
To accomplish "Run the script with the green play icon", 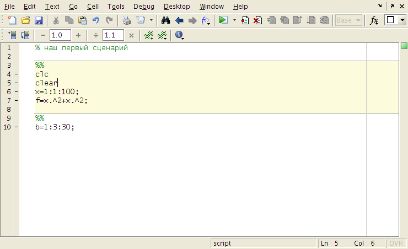I will pos(223,20).
